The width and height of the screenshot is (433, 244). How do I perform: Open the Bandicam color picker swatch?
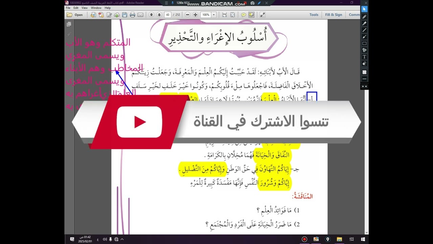(x=364, y=72)
